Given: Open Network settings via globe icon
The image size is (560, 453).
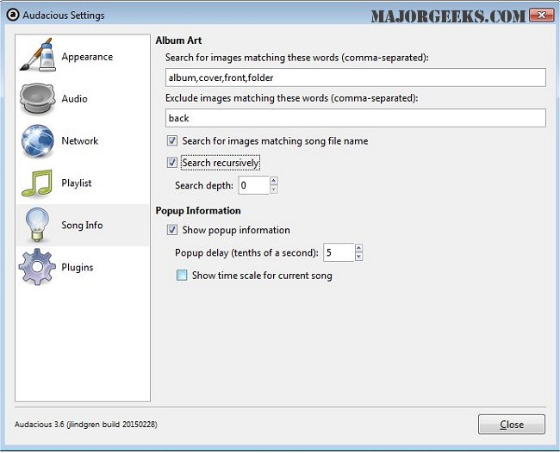Looking at the screenshot, I should [38, 140].
